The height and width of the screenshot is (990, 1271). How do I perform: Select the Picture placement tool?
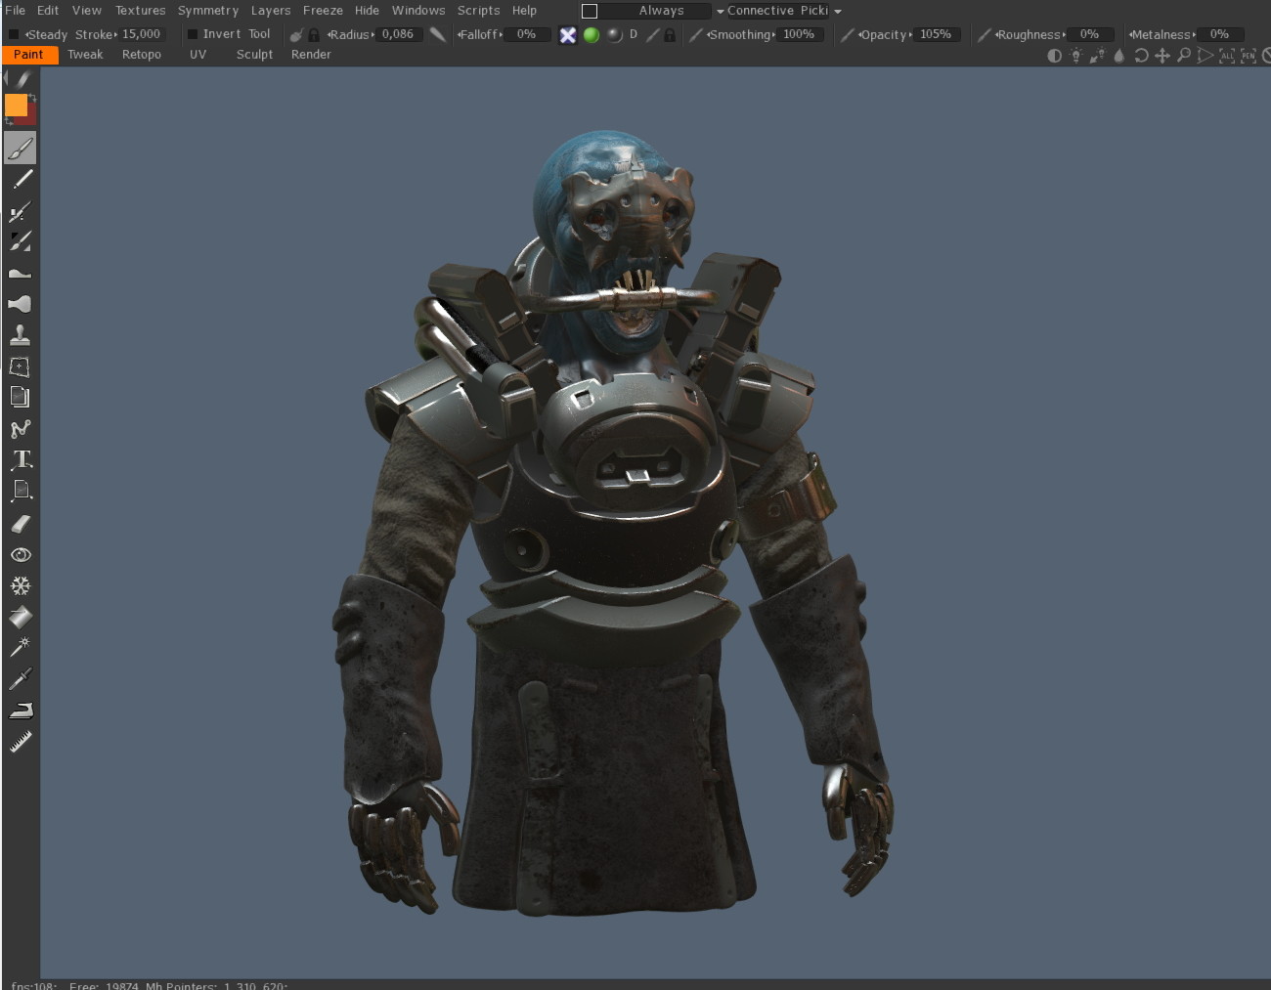click(21, 491)
